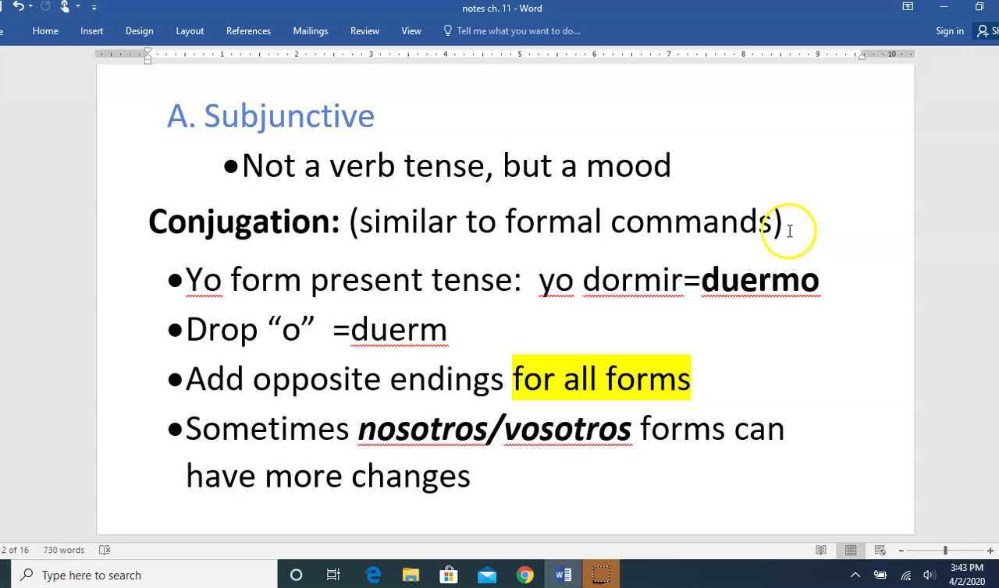Open the proofing errors indicator

click(104, 550)
